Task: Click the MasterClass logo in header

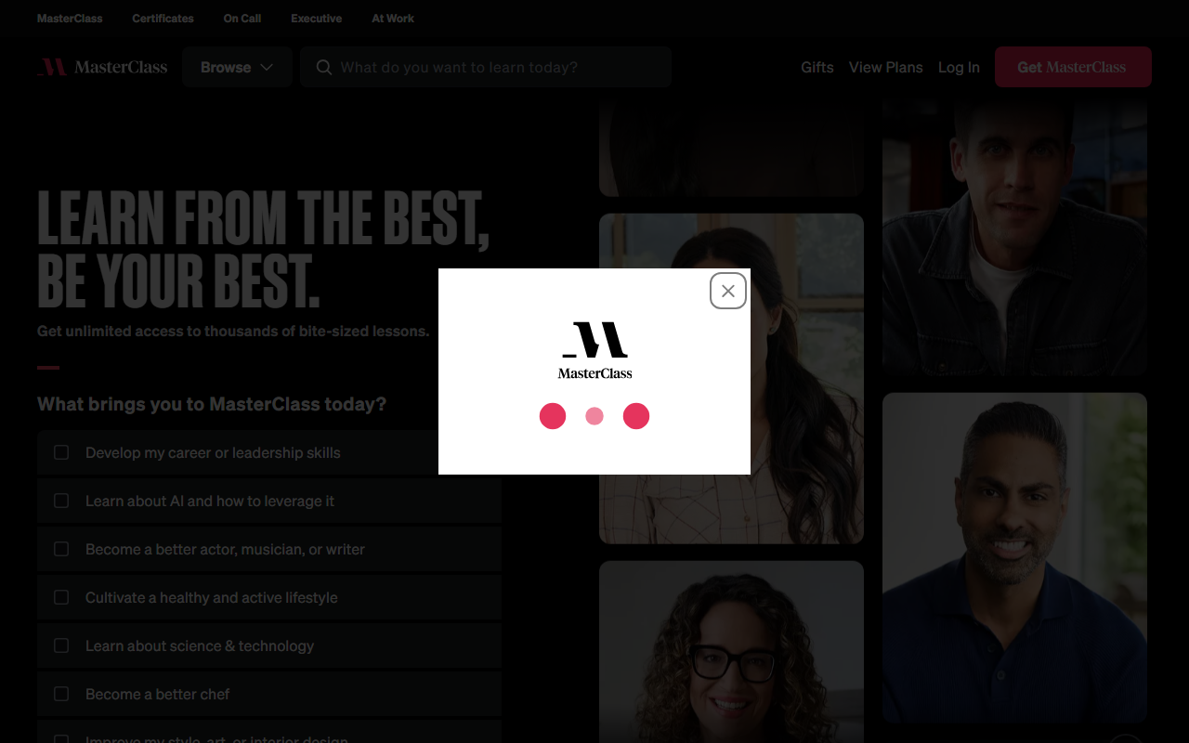Action: coord(102,67)
